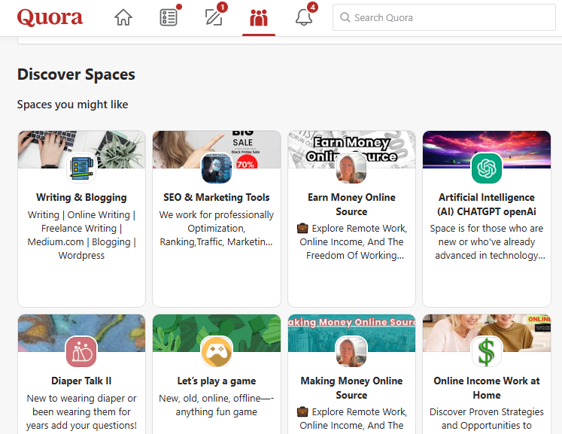562x434 pixels.
Task: Open Artificial Intelligence (AI) CHATGPT openAi title
Action: tap(486, 205)
